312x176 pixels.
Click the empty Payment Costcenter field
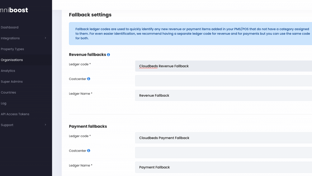[223, 152]
